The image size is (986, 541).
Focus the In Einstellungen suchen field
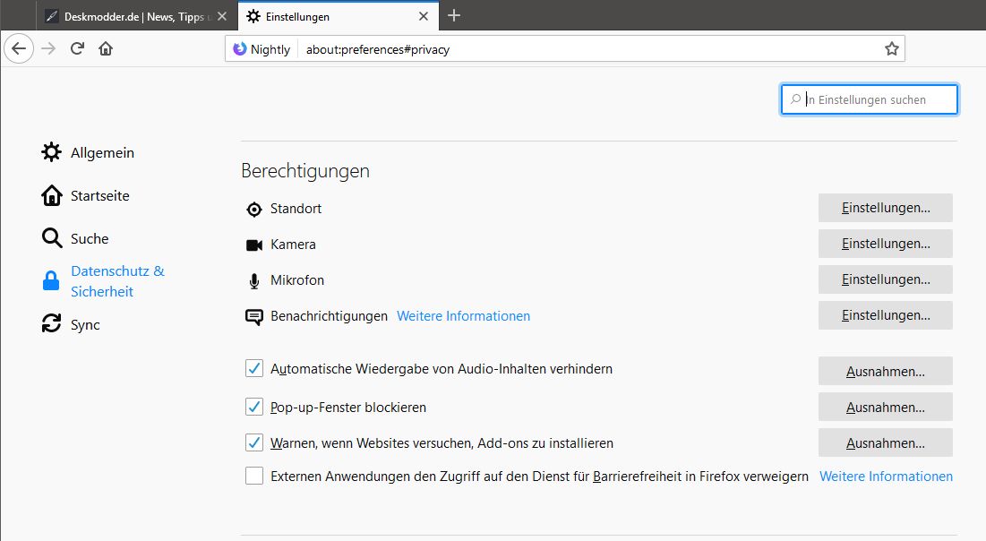869,99
